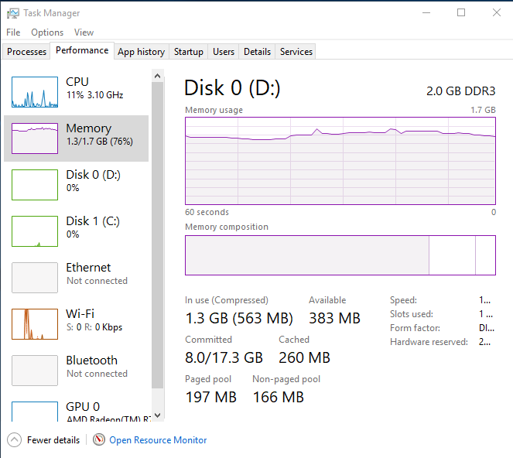Switch to the Startup tab
The height and width of the screenshot is (458, 513).
point(188,52)
